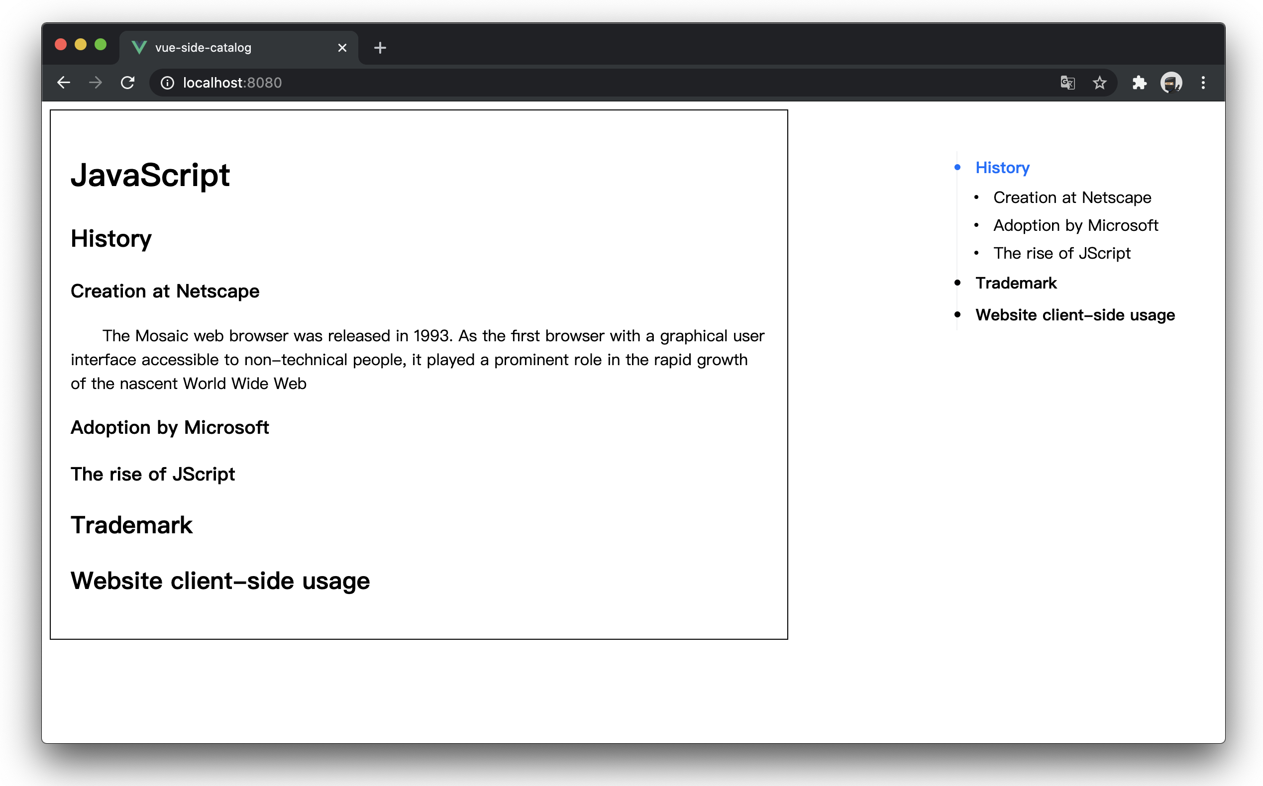Image resolution: width=1263 pixels, height=786 pixels.
Task: Click the Mosaic web browser paragraph
Action: pyautogui.click(x=418, y=360)
